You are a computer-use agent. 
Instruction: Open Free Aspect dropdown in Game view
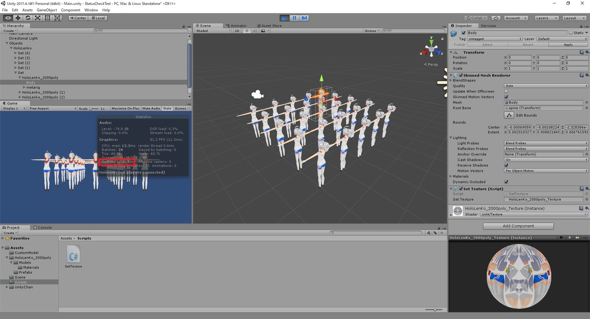(x=52, y=108)
